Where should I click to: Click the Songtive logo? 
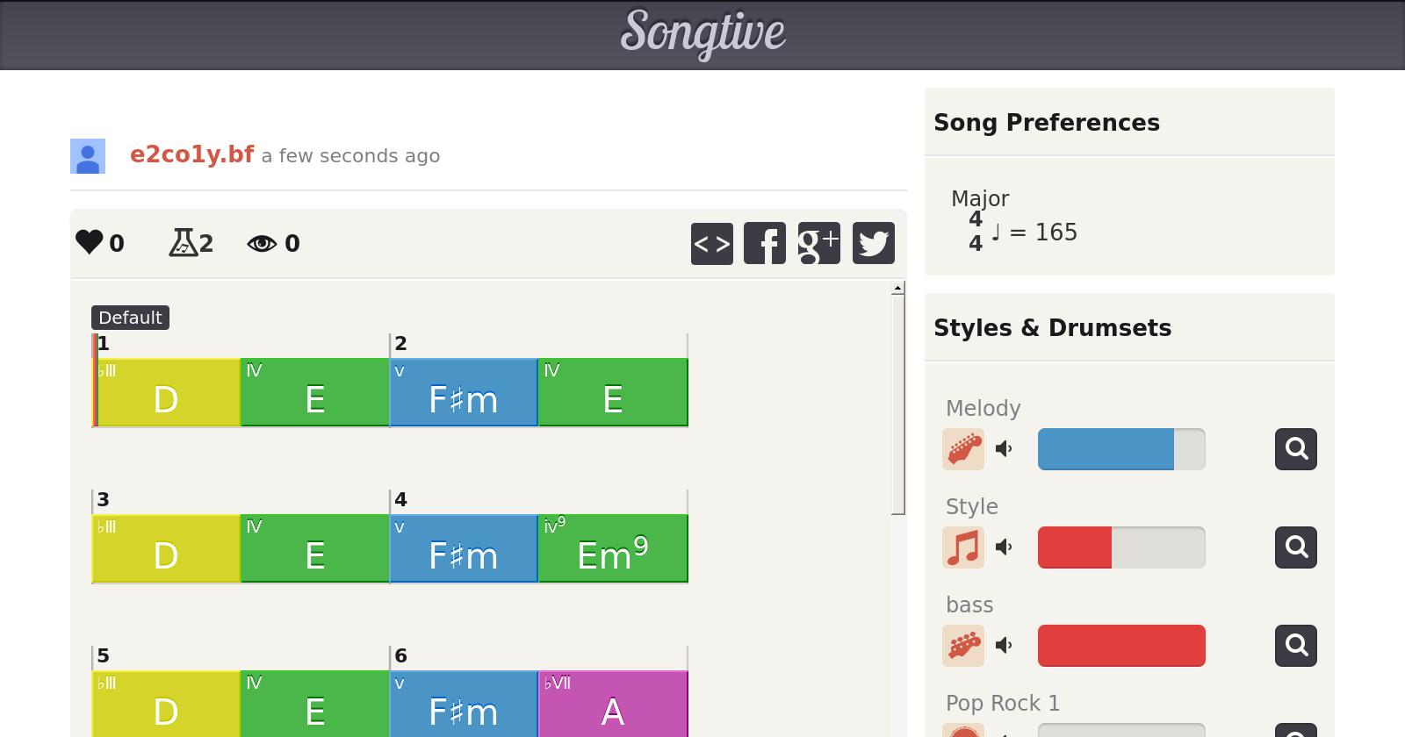702,33
